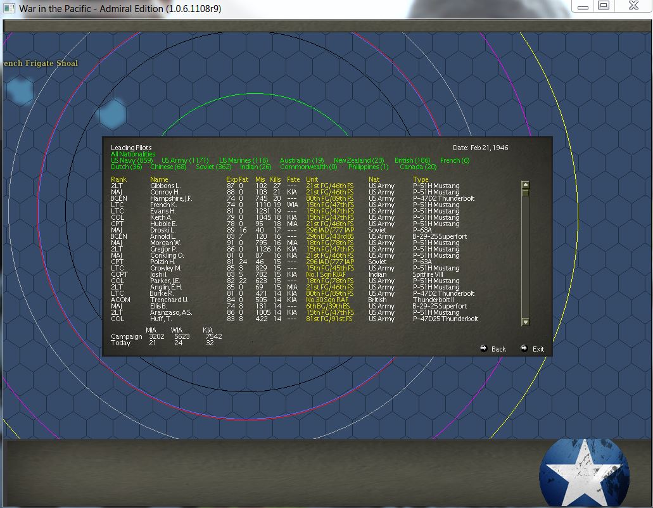Screen dimensions: 653x508
Task: Select pilot French K.
Action: pos(163,205)
